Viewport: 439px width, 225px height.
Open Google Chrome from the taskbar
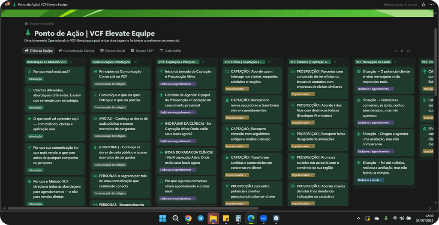tap(188, 218)
